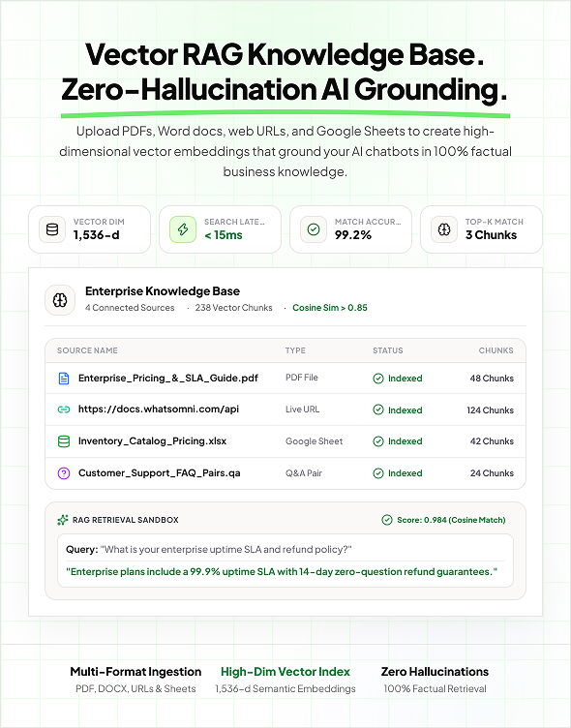Open the https://docs.whatsomni.com/api source
Screen dimensions: 571x728
coord(159,409)
